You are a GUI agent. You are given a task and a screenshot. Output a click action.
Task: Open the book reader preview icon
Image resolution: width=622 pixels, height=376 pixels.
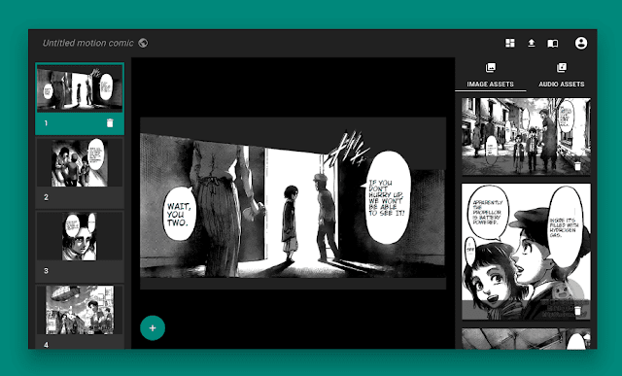pos(553,43)
